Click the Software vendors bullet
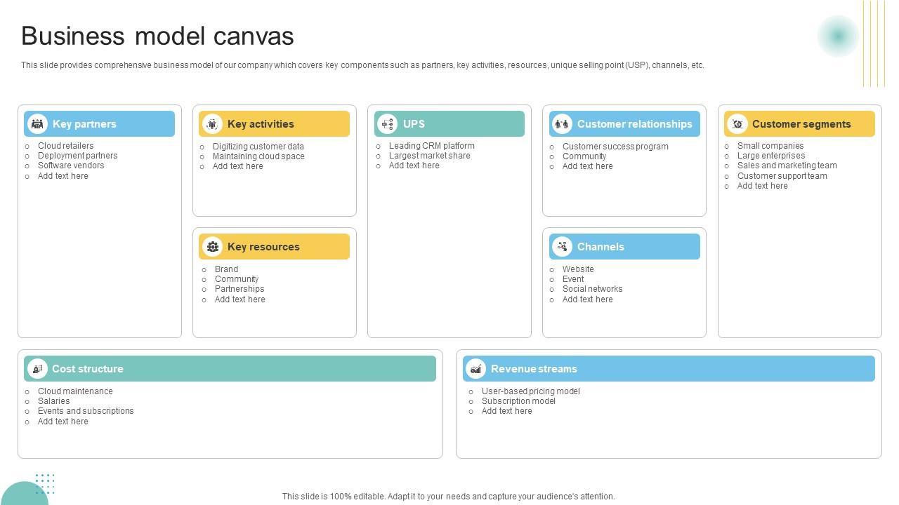The height and width of the screenshot is (505, 899). pos(71,166)
